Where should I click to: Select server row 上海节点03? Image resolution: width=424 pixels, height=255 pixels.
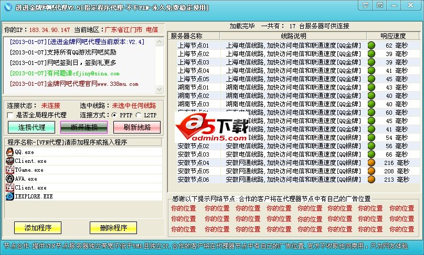[x=294, y=62]
